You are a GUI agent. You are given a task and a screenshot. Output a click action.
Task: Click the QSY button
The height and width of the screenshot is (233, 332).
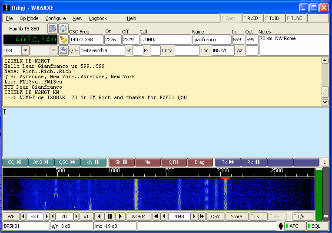(x=216, y=216)
